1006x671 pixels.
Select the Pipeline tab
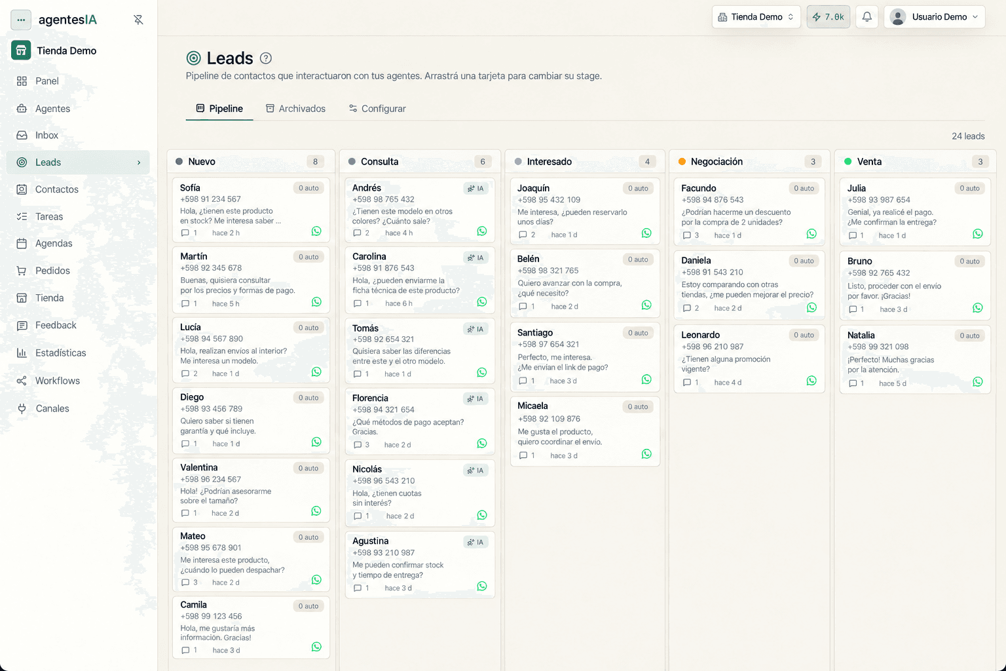[219, 109]
